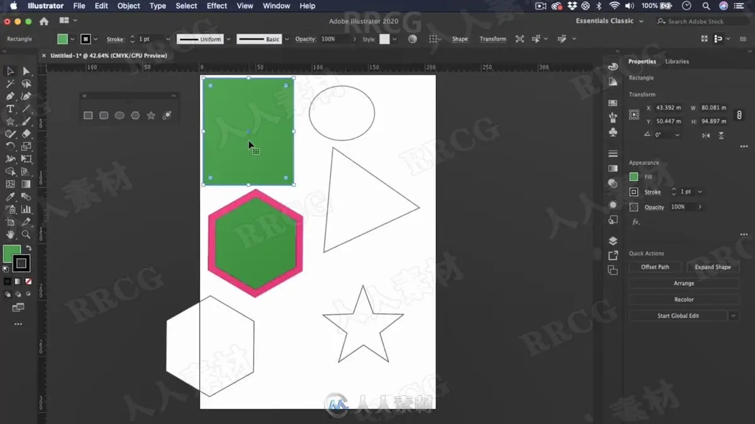The height and width of the screenshot is (424, 755).
Task: Flip selection vertically in Transform
Action: pyautogui.click(x=721, y=135)
